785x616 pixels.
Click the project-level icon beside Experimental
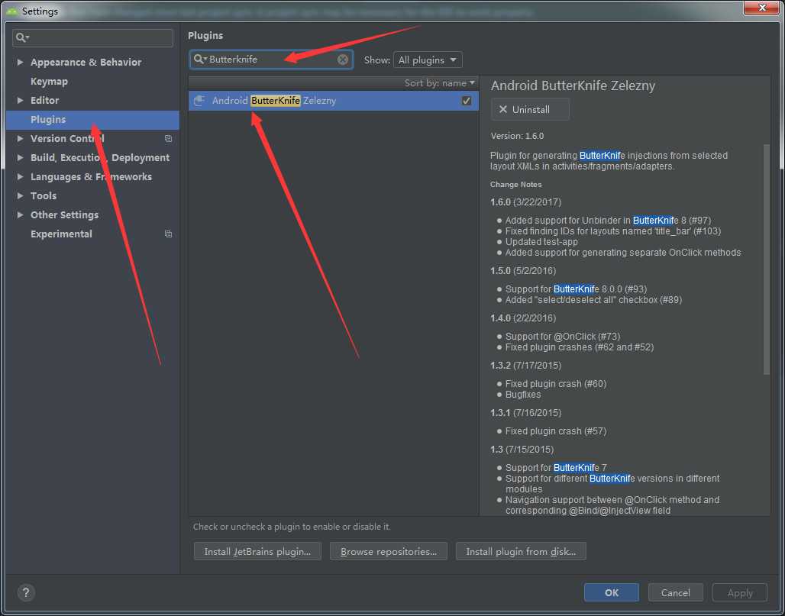click(x=169, y=234)
